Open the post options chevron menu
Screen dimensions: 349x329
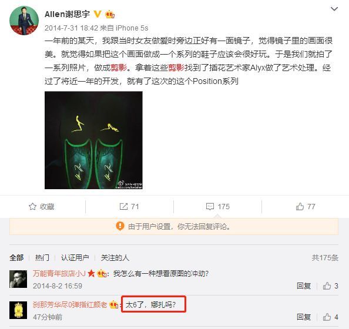[x=334, y=9]
